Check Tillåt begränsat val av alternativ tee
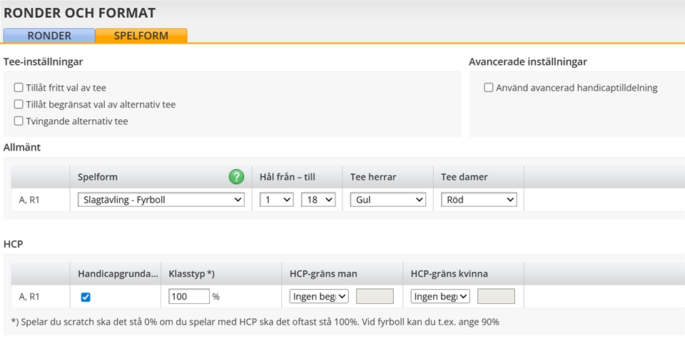 [x=19, y=104]
